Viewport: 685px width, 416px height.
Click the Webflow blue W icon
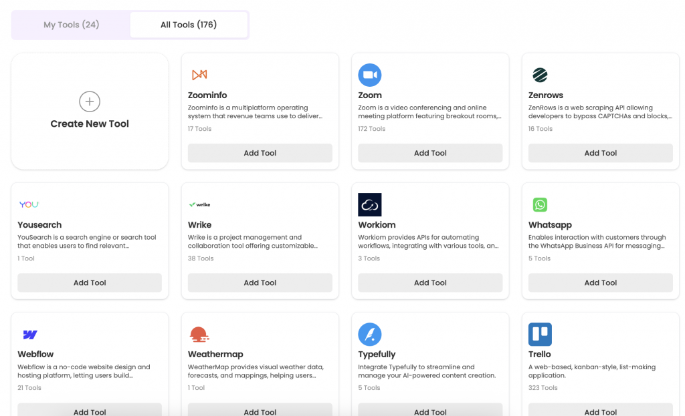(x=29, y=335)
